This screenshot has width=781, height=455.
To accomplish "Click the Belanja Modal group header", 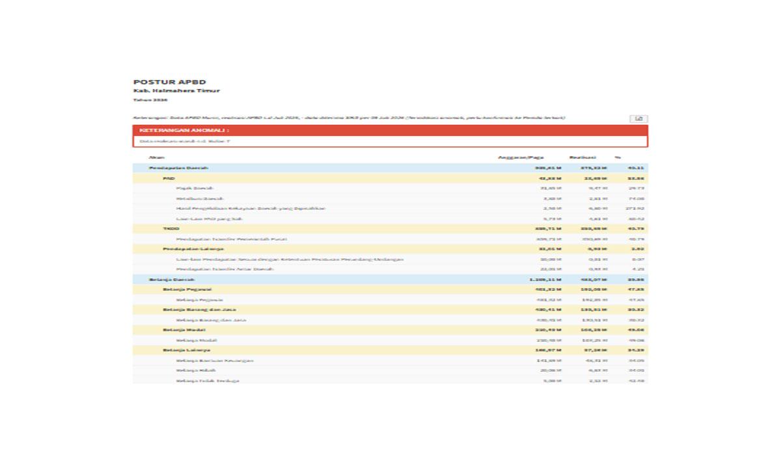I will tap(390, 330).
